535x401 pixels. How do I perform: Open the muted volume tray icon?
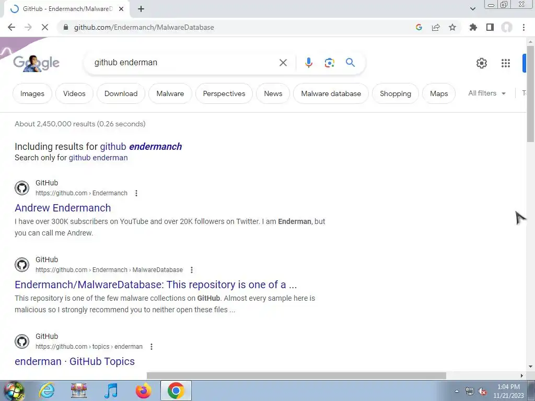482,392
